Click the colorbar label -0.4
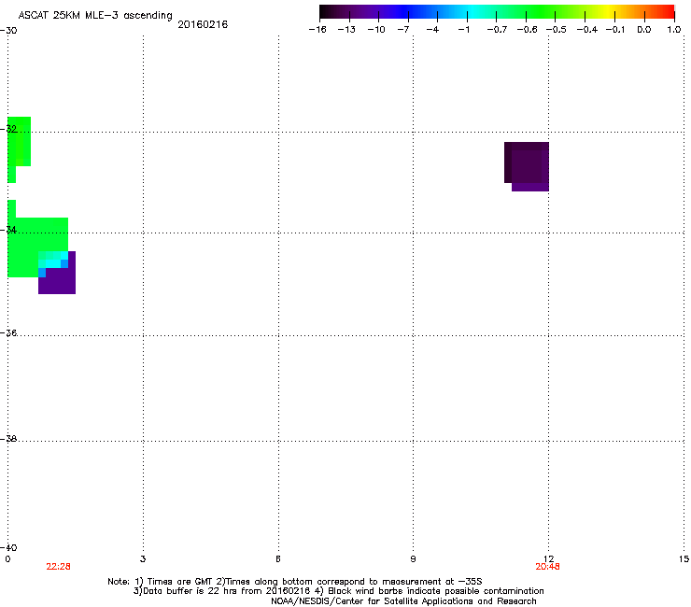Screen dimensions: 691x607 tap(587, 30)
